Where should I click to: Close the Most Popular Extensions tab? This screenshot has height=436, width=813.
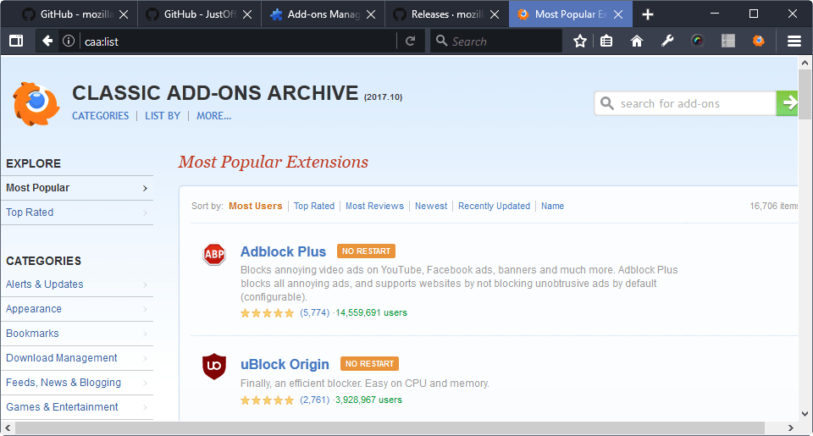[x=618, y=14]
